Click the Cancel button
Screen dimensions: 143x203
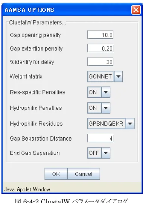tap(83, 174)
